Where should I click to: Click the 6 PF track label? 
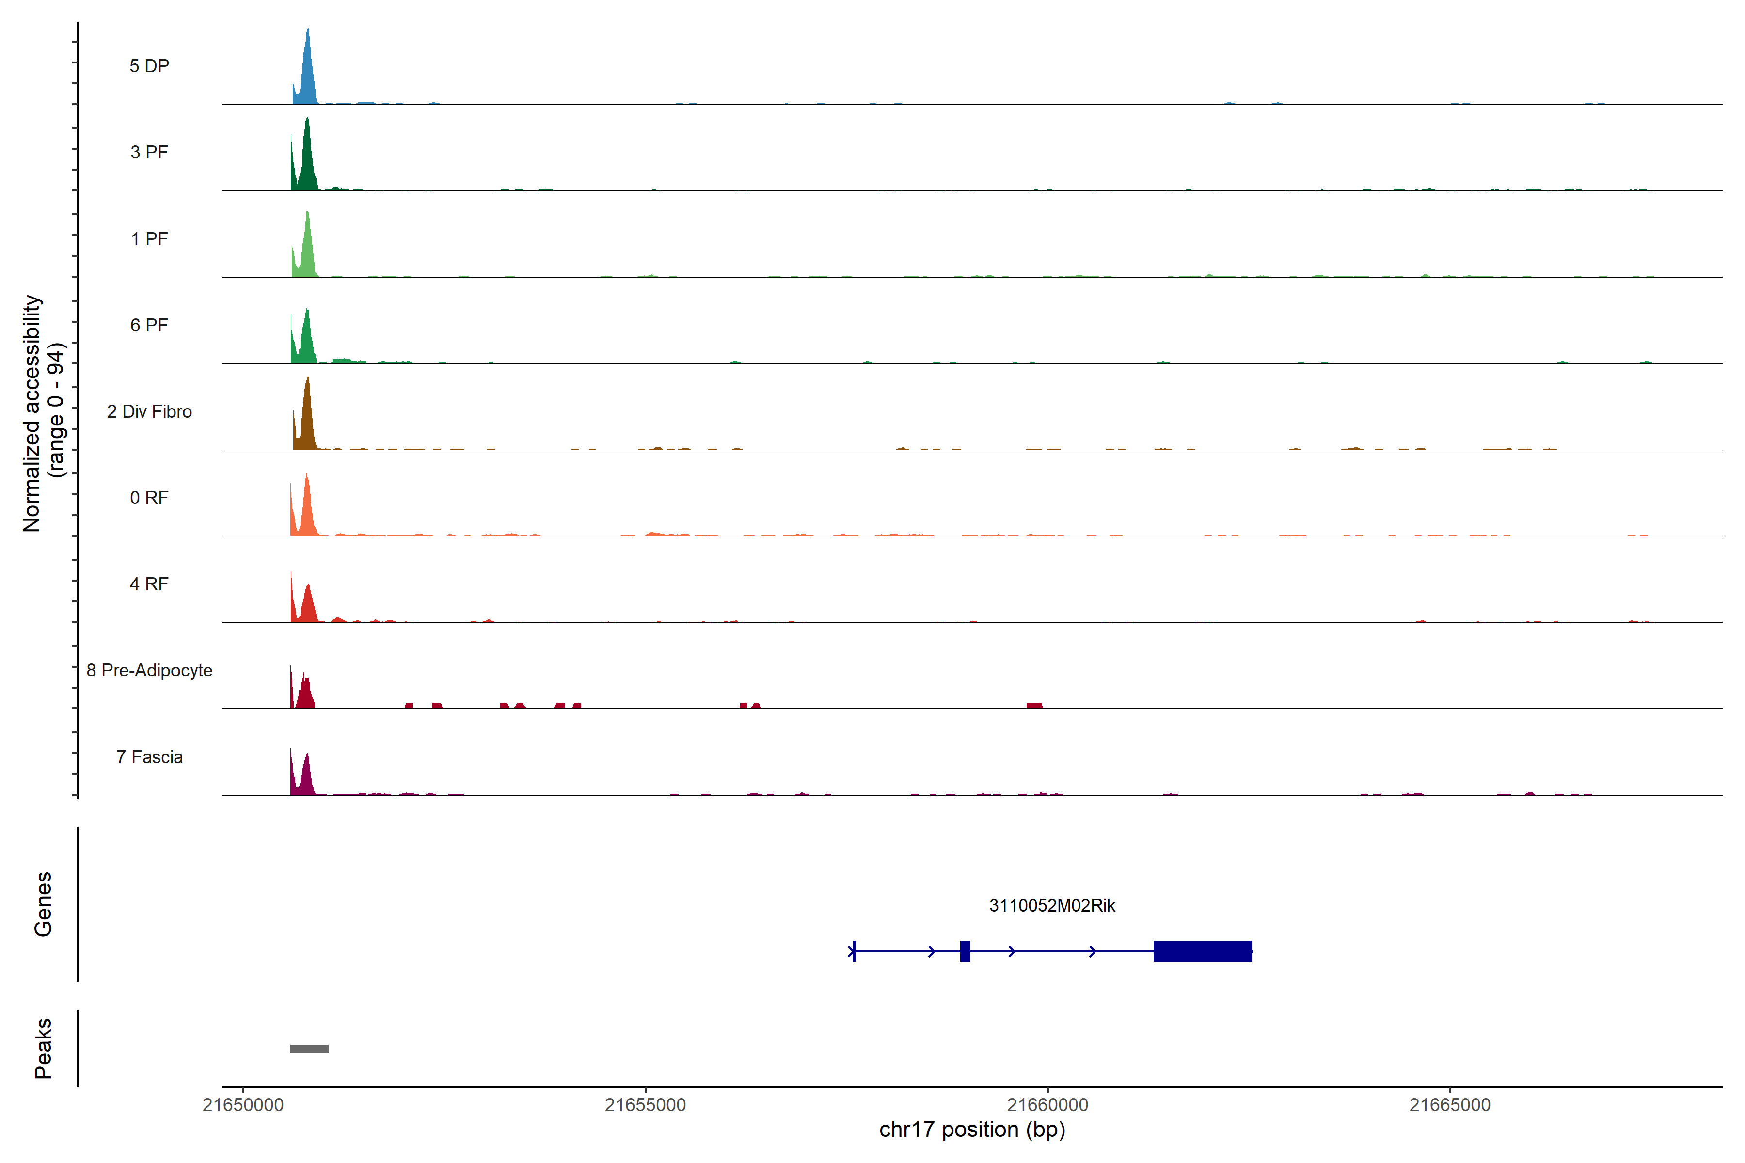point(149,326)
